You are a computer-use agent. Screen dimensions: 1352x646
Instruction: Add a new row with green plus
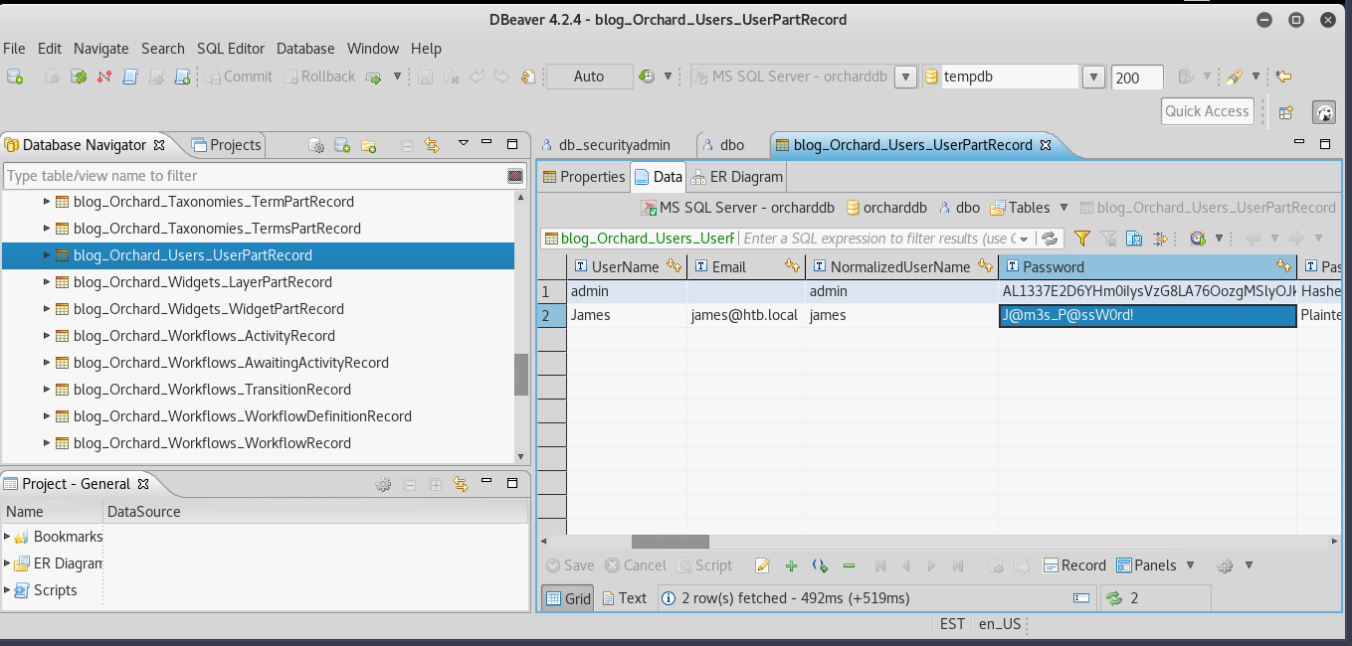tap(792, 565)
